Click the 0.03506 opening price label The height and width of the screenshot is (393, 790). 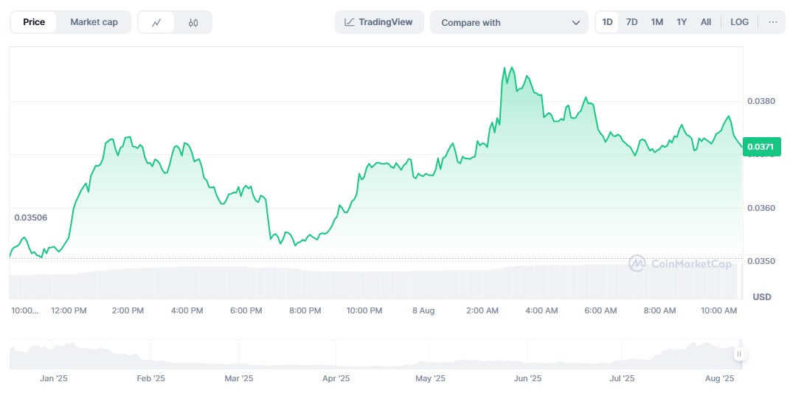pos(31,218)
